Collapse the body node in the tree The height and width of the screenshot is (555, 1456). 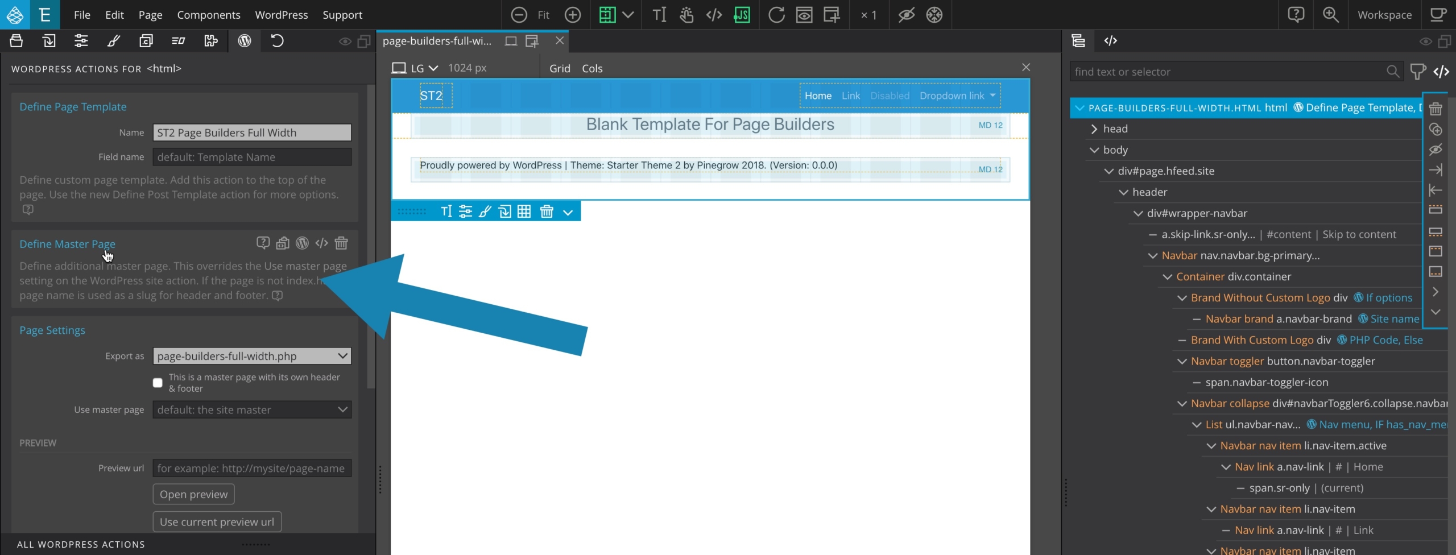tap(1094, 150)
